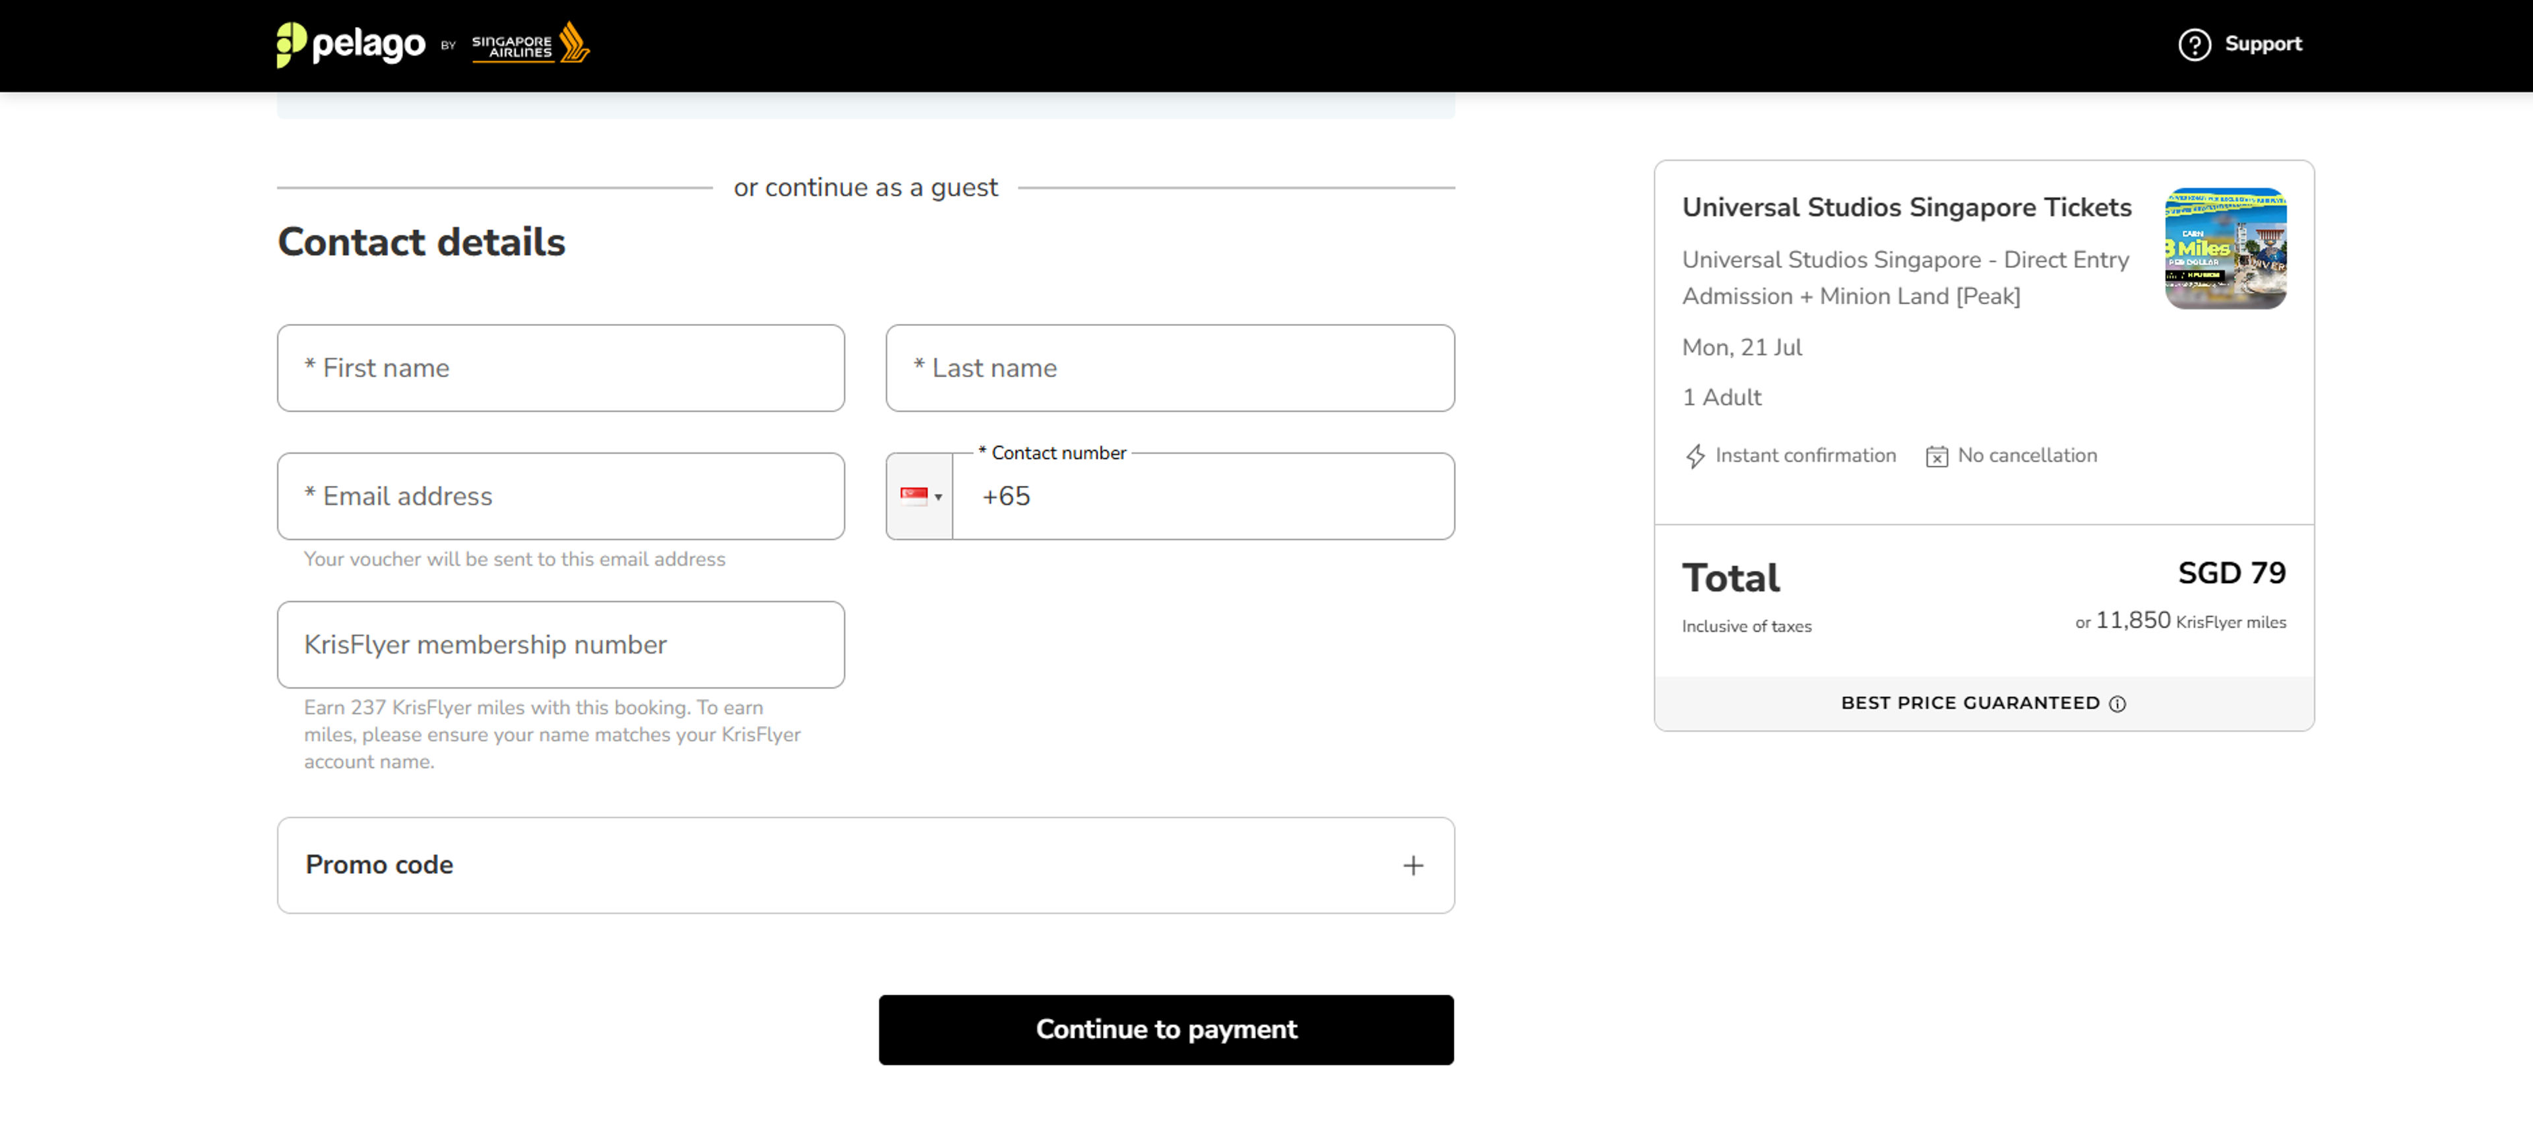This screenshot has height=1135, width=2533.
Task: Click the Best Price Guaranteed info icon
Action: coord(2117,704)
